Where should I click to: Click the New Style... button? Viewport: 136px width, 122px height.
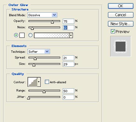(121, 24)
